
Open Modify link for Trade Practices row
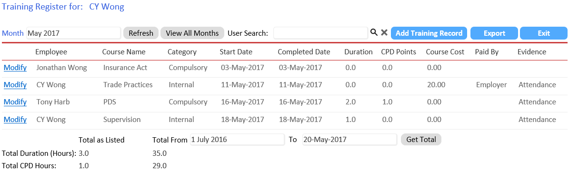(15, 85)
